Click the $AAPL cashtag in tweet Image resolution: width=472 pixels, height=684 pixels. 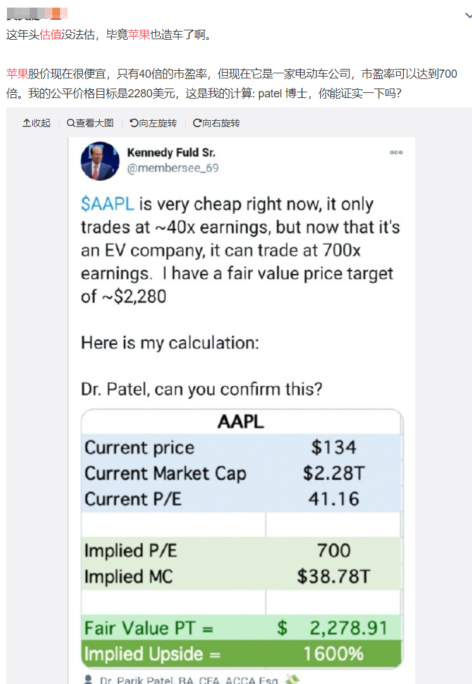tap(107, 204)
